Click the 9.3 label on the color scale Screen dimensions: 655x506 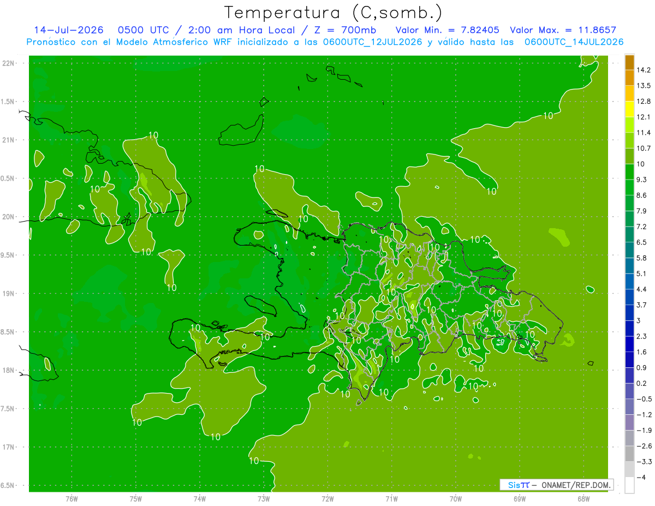point(641,180)
